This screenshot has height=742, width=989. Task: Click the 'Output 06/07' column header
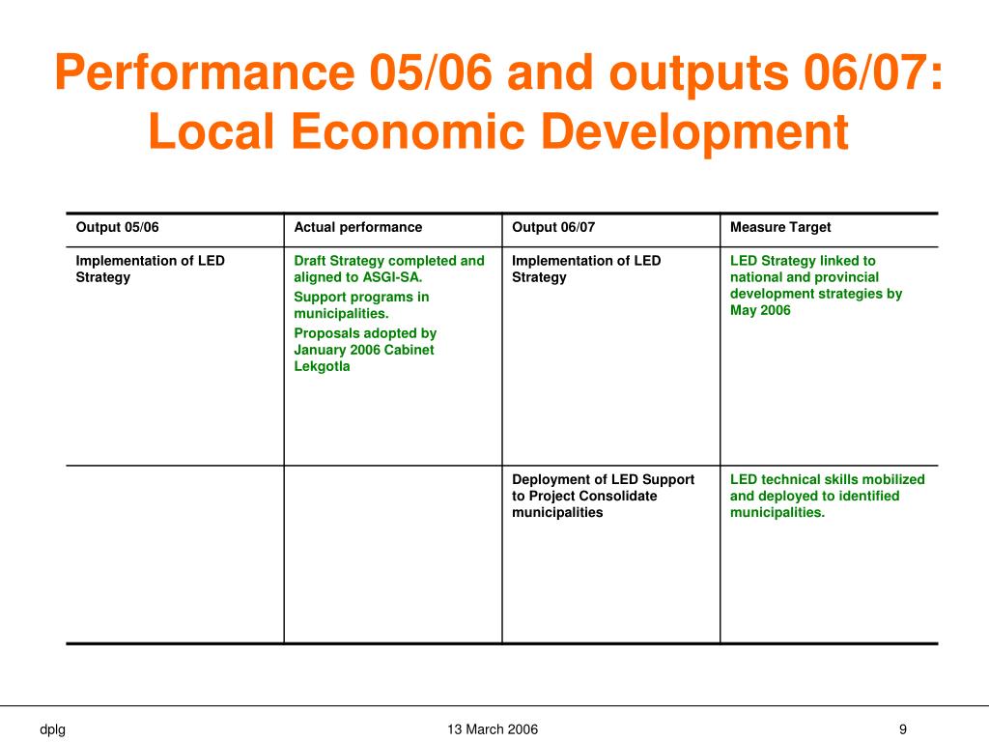point(553,227)
